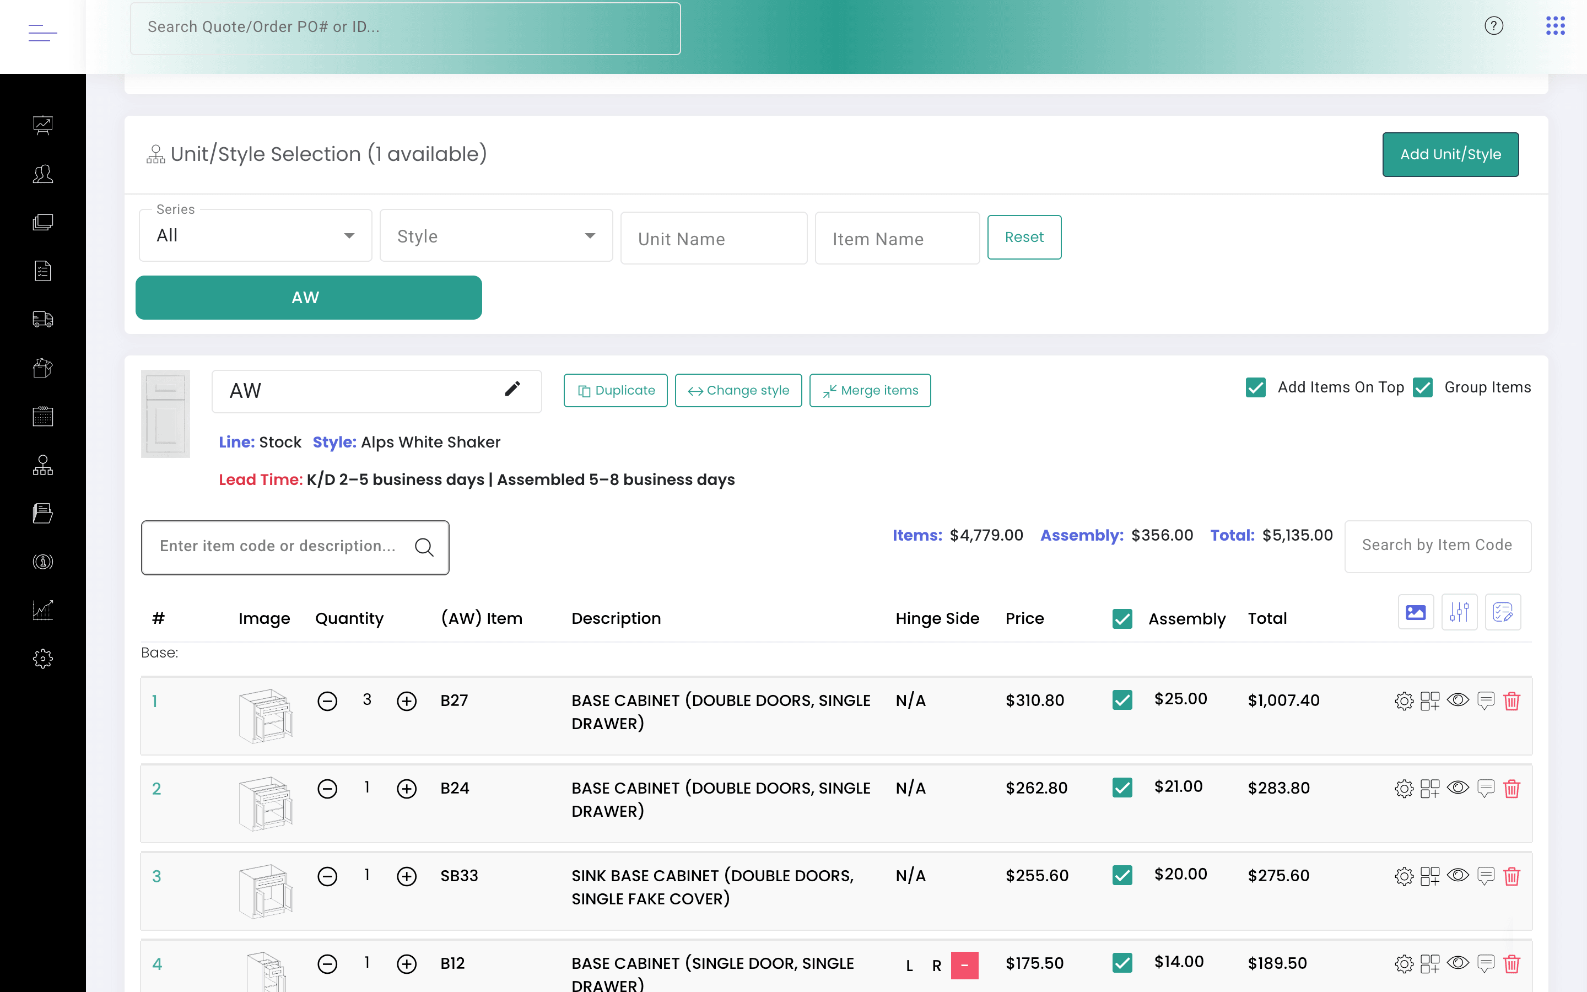Screen dimensions: 1587x992
Task: Click the delivery truck sidebar icon
Action: click(x=42, y=320)
